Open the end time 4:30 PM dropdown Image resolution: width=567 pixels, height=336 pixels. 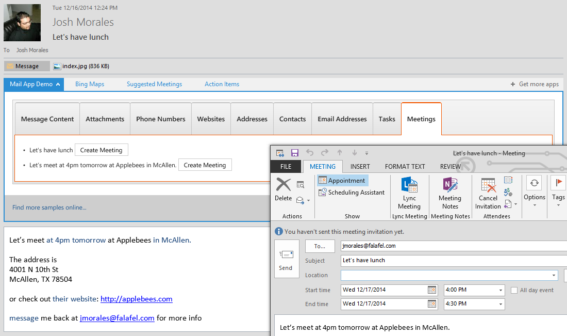[500, 303]
